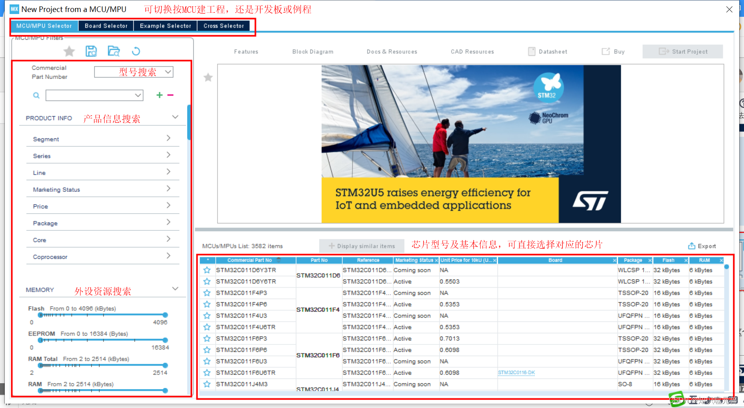Screen dimensions: 744x408
Task: Star the STM32C011J4M3 row
Action: coord(207,384)
